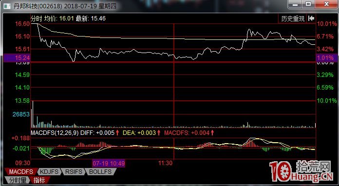
Task: Open the 历史重现 replay button
Action: tap(293, 19)
